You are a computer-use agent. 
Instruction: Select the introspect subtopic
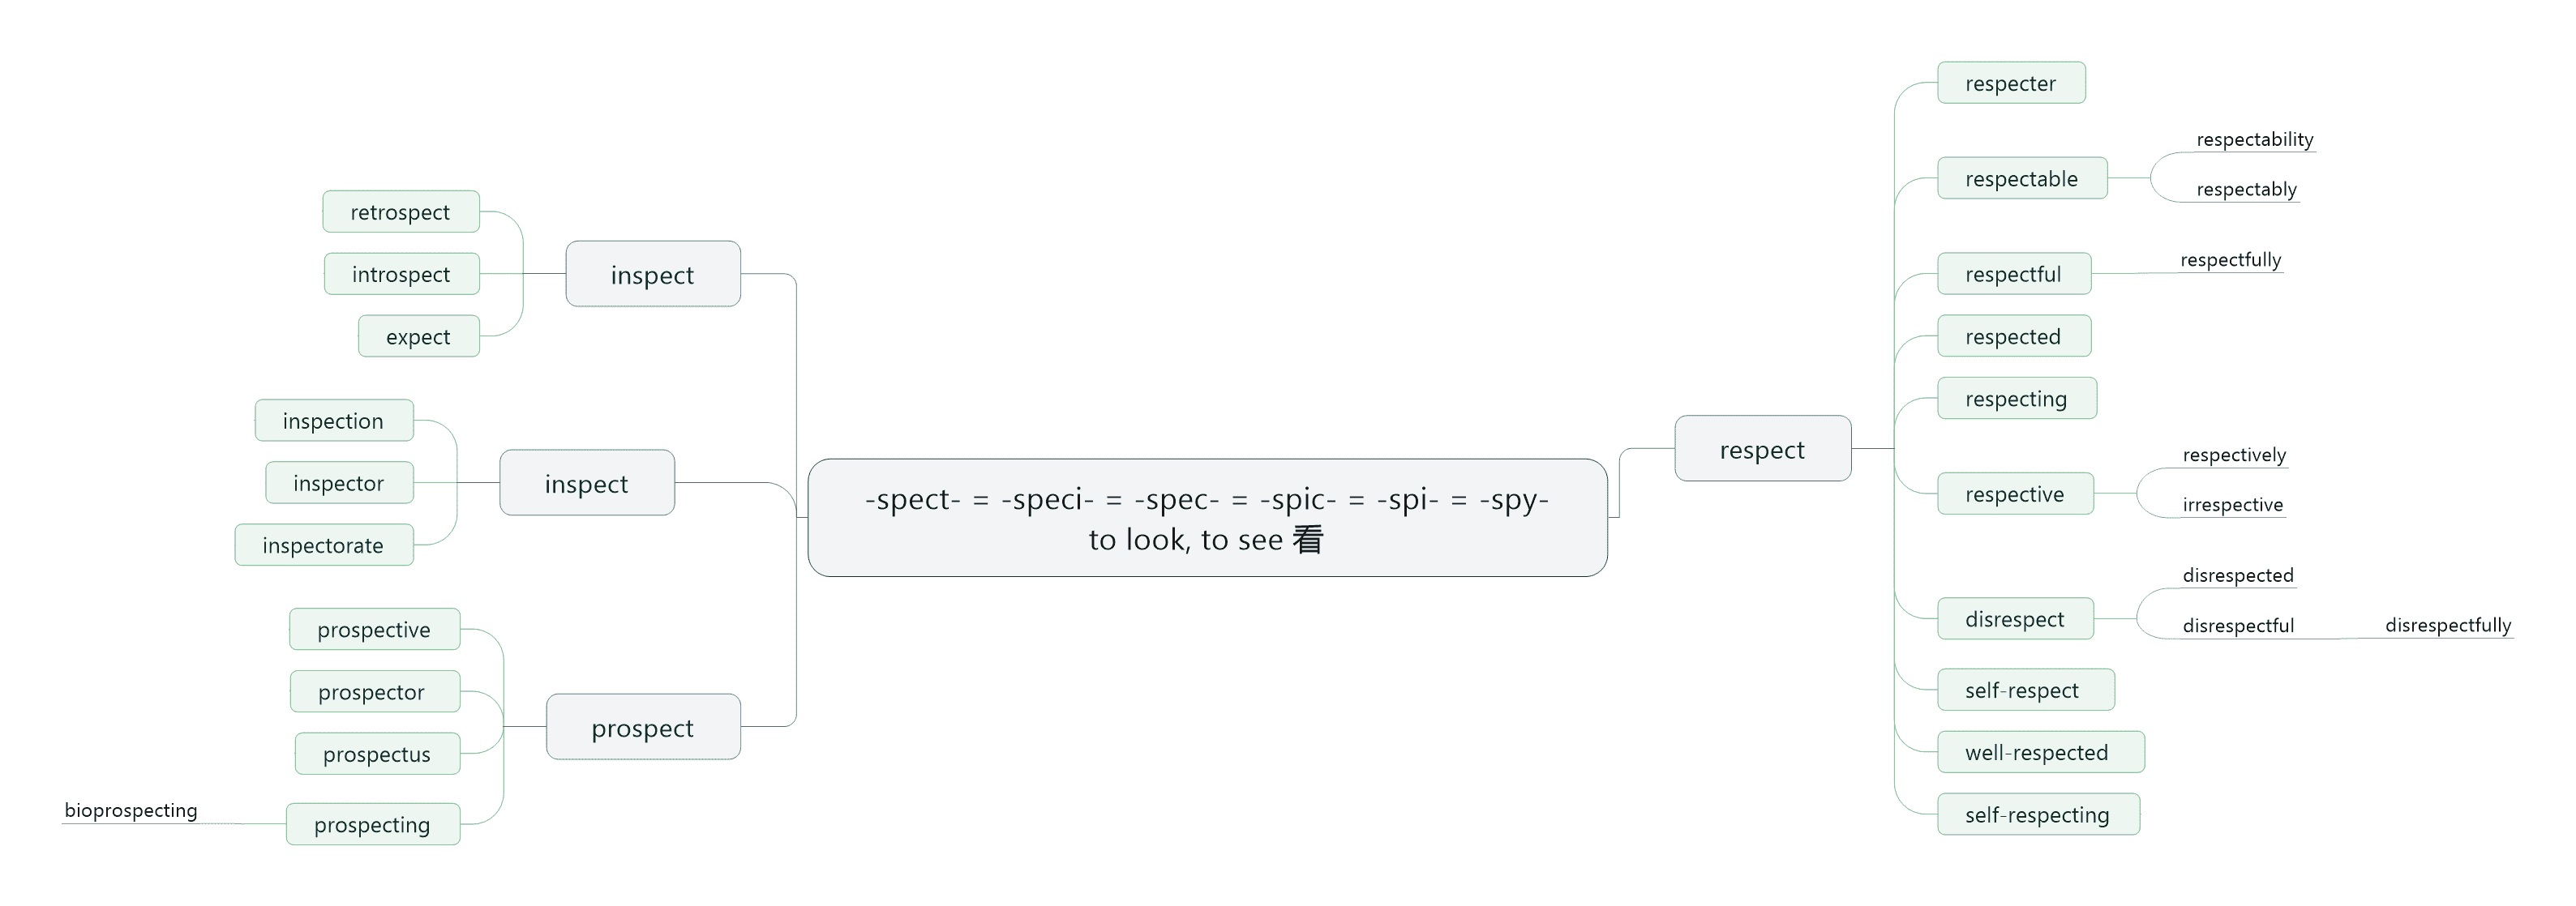402,274
